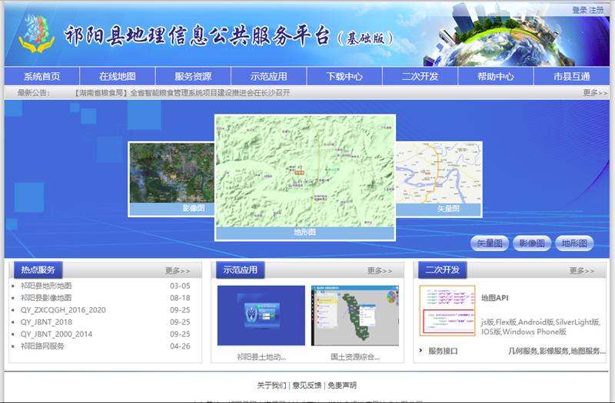Click the 祁阳县土地动... application thumbnail
Screen dimensions: 615x403
[x=261, y=315]
